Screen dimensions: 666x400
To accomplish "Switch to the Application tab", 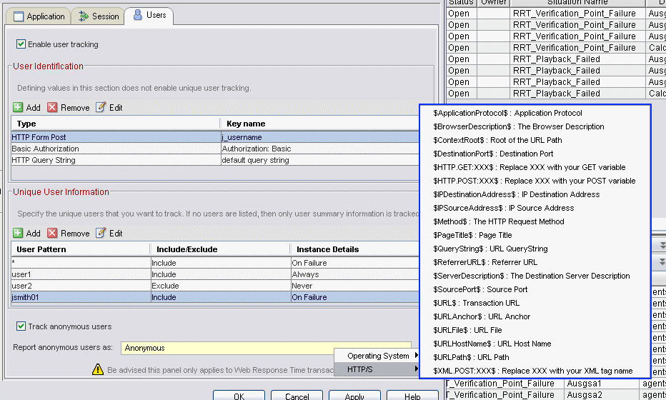I will [x=39, y=16].
